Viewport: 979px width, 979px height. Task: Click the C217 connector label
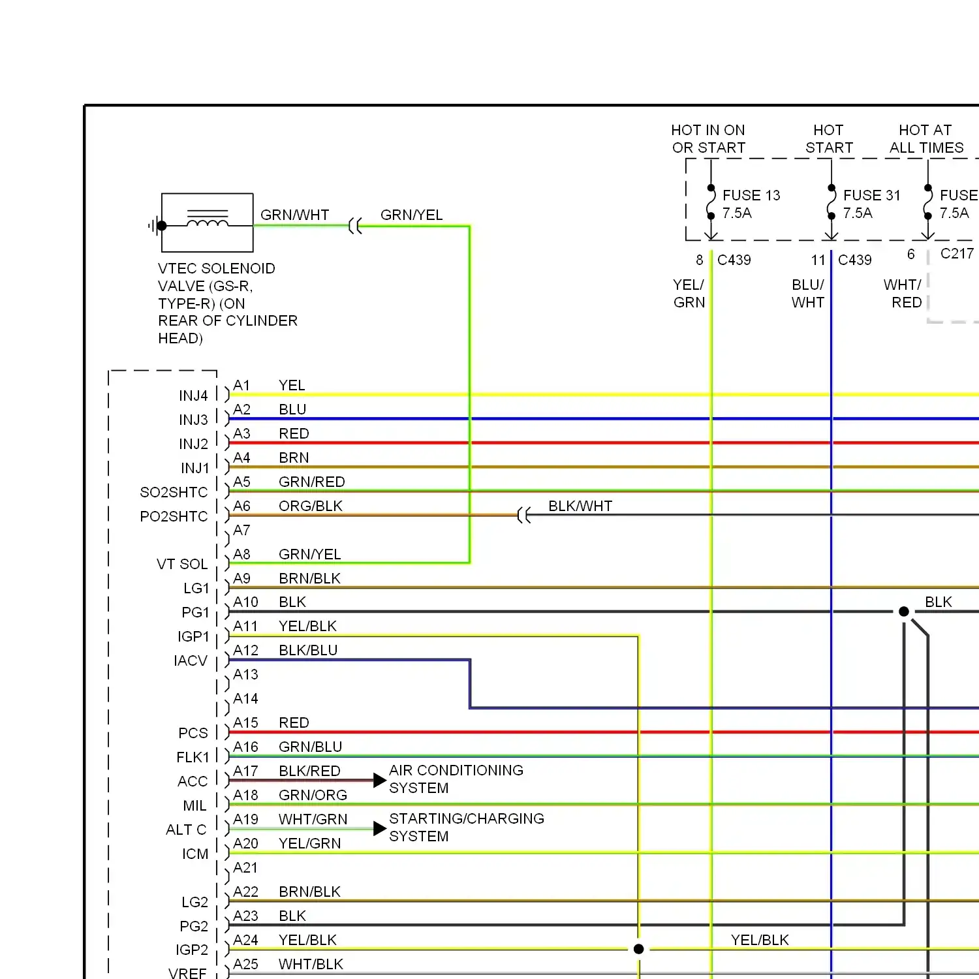coord(957,253)
